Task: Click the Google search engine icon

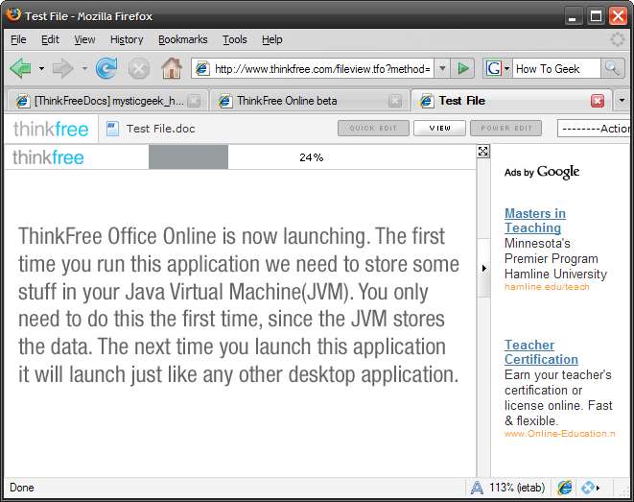Action: click(x=493, y=68)
